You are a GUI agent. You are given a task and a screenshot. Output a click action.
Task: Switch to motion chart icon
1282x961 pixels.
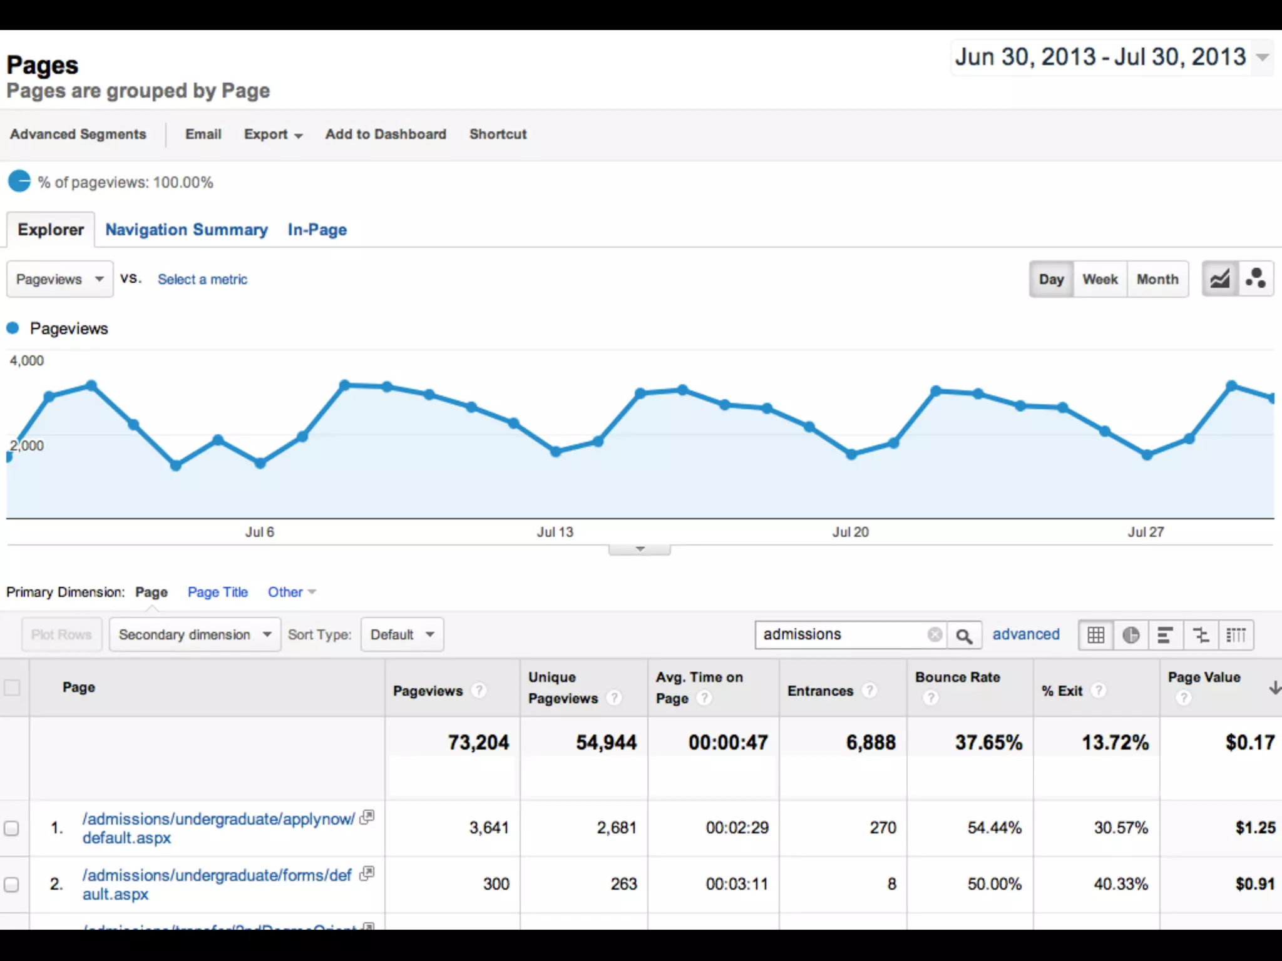click(x=1255, y=279)
